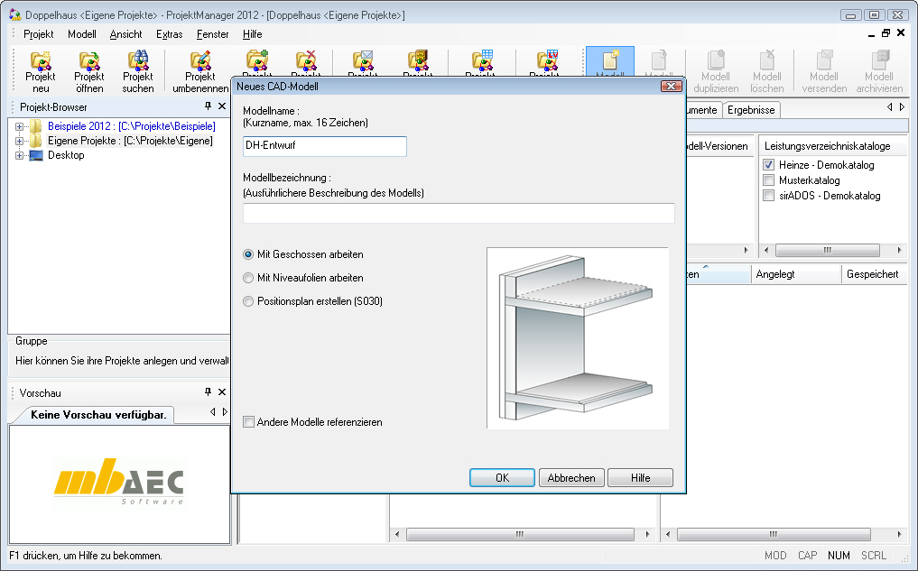Select Mit Geschossen arbeiten radio option
Screen dimensions: 918x571
[248, 254]
